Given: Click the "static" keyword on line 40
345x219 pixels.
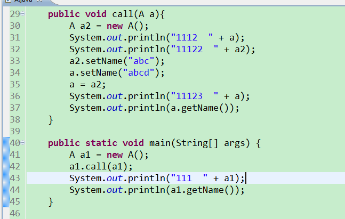Looking at the screenshot, I should pyautogui.click(x=101, y=143).
